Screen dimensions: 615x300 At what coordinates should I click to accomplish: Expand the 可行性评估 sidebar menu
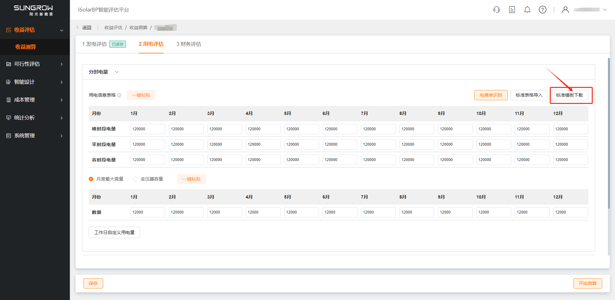coord(61,64)
